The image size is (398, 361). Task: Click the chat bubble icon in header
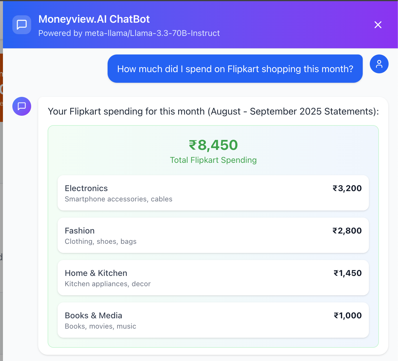click(22, 25)
